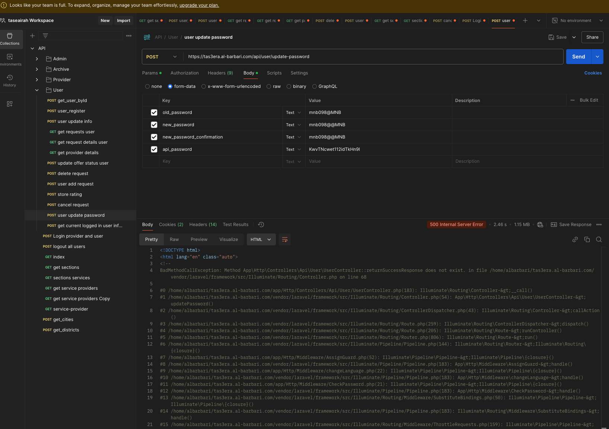
Task: Click the Archive folder icon
Action: [49, 69]
